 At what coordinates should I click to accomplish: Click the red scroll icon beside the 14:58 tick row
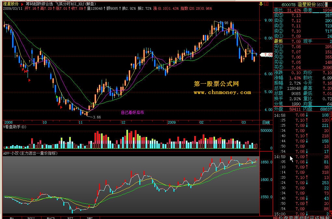330,115
